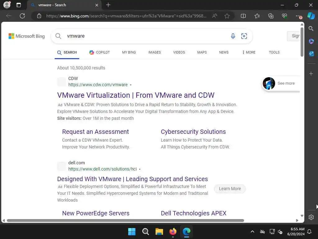The image size is (318, 239).
Task: Expand the MORE menu
Action: point(249,52)
